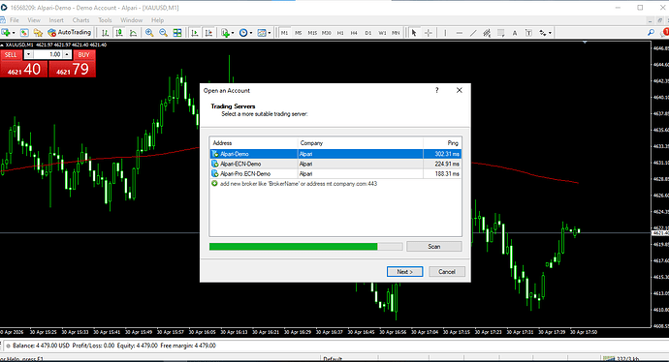Screen dimensions: 669x362
Task: Switch to line chart display
Action: coord(133,33)
